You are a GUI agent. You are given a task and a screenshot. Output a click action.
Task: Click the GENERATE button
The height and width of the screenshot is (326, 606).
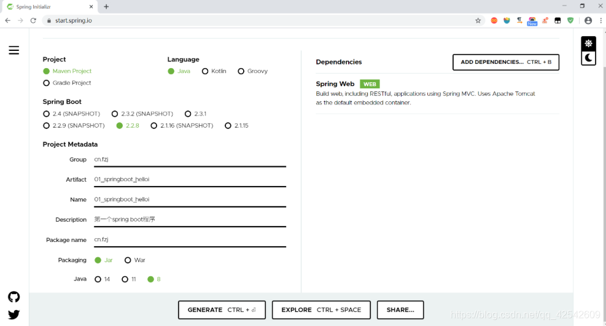point(222,310)
